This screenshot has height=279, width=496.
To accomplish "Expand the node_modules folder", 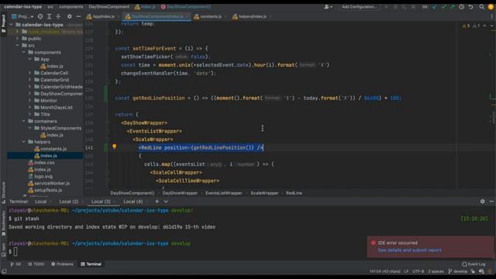I will point(17,32).
